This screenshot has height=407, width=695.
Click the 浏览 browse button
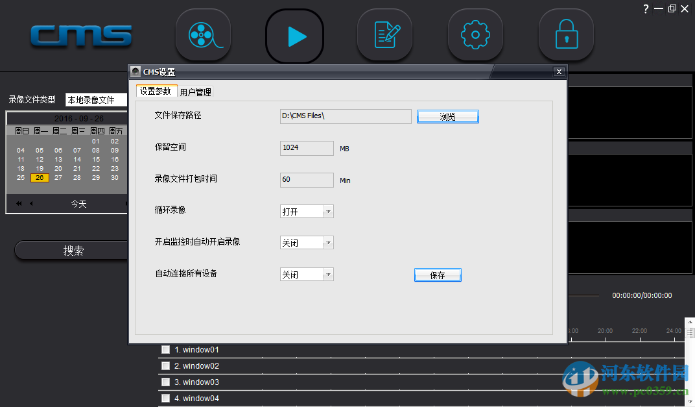pos(447,116)
